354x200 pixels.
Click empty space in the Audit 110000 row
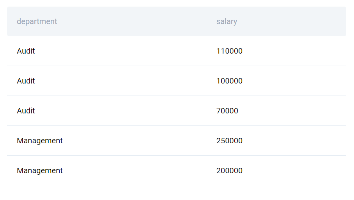(x=124, y=51)
